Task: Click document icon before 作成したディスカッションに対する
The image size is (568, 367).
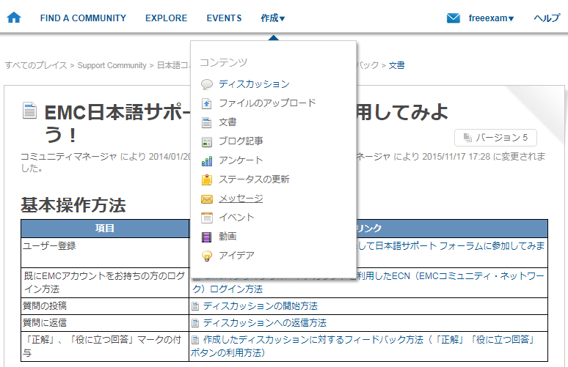Action: [x=195, y=340]
